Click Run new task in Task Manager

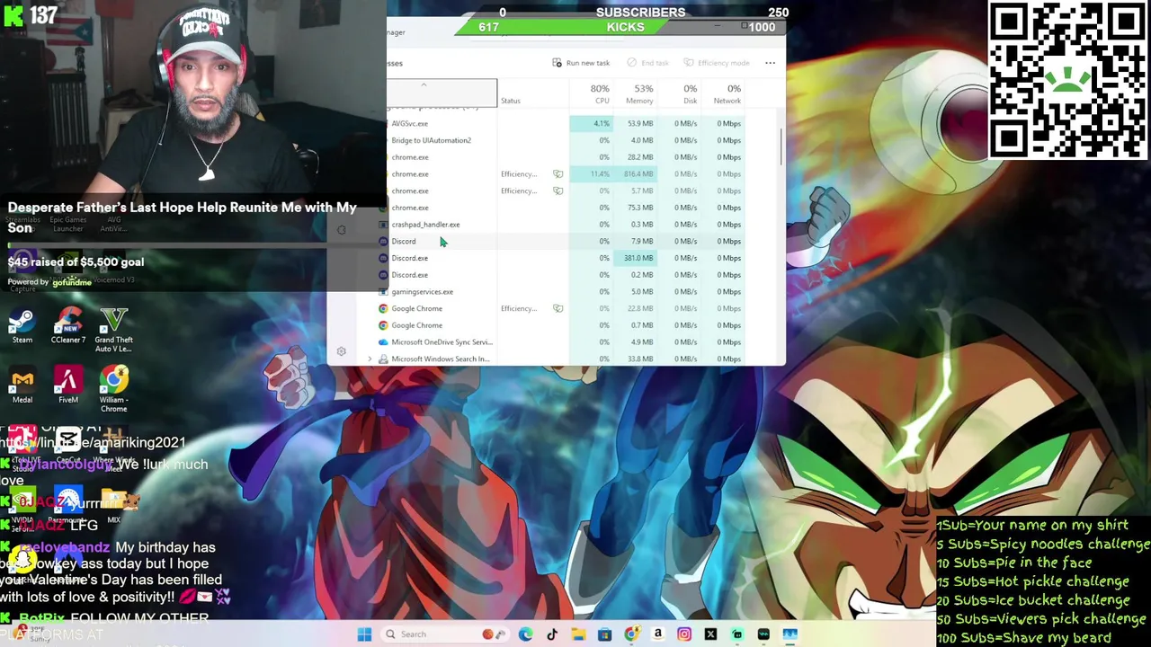[581, 63]
